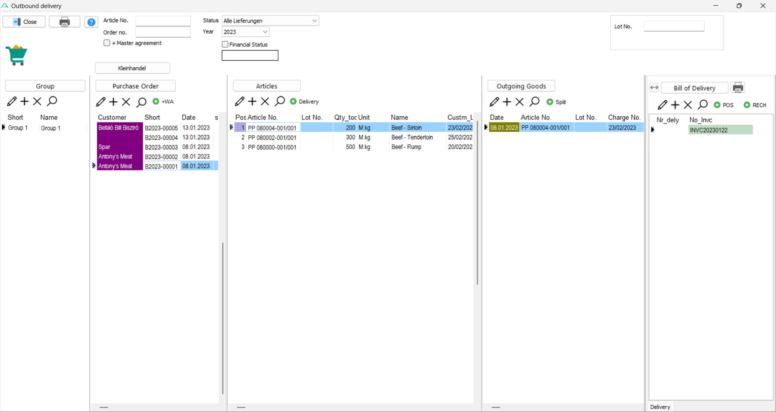This screenshot has height=412, width=776.
Task: Select the Delivery tab at bottom
Action: (660, 407)
